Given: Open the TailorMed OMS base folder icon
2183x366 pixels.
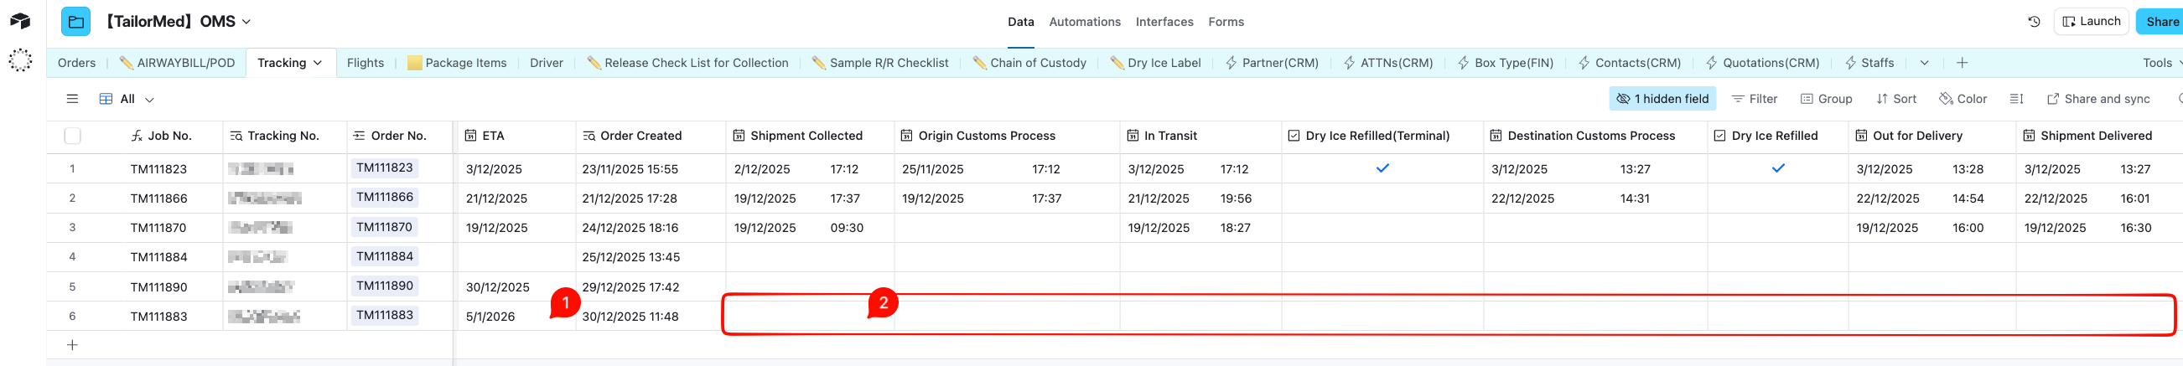Looking at the screenshot, I should [75, 22].
